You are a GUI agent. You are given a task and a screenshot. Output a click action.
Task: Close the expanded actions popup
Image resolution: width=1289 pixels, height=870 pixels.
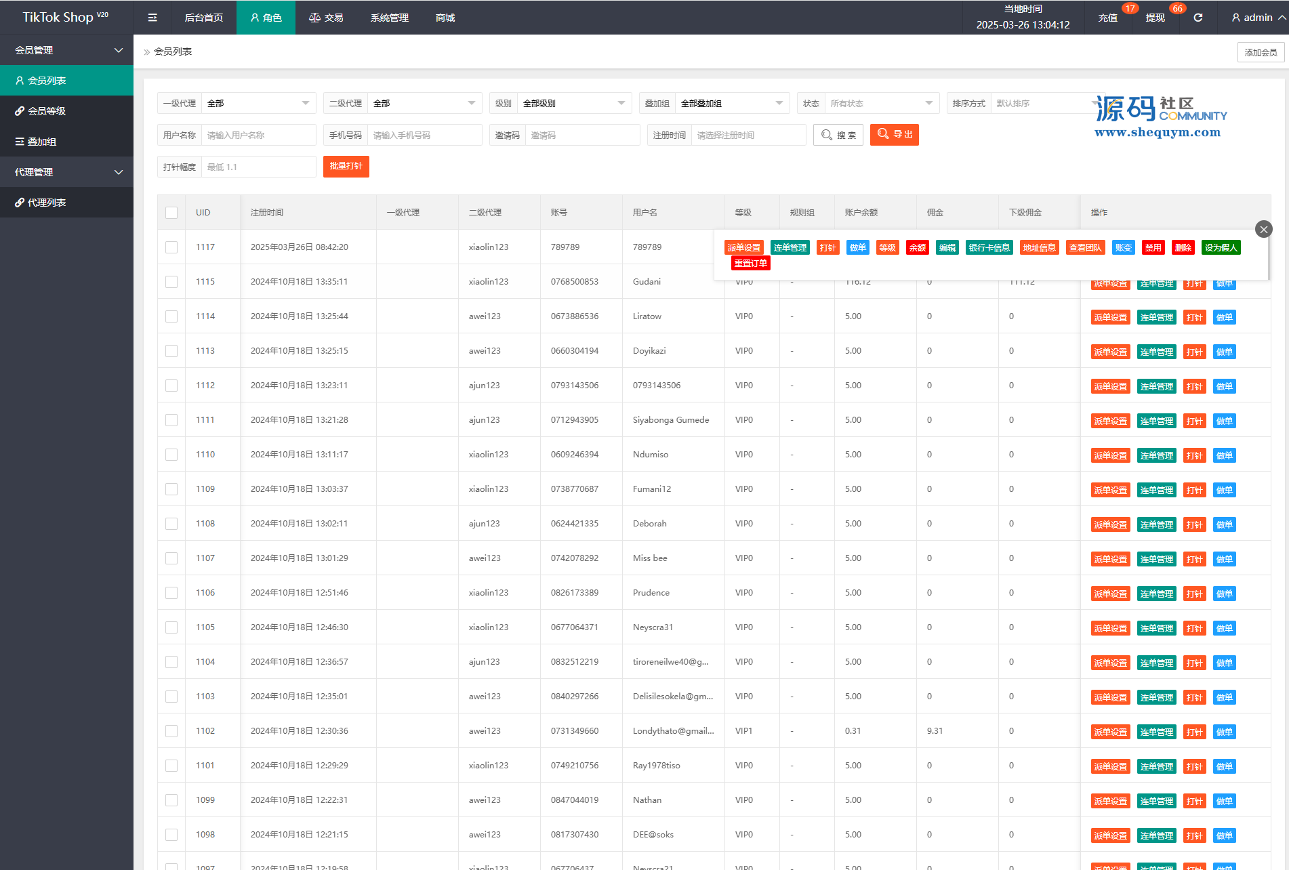[x=1263, y=229]
